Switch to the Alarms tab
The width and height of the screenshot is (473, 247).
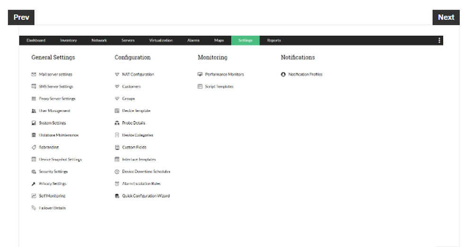[193, 41]
